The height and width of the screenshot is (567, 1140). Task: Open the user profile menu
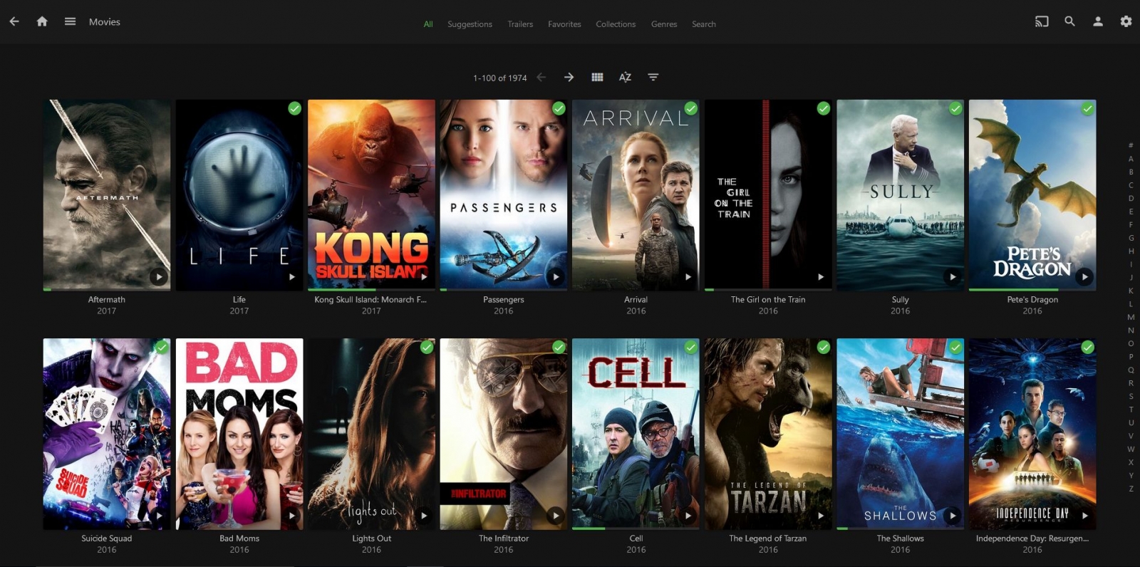tap(1098, 21)
